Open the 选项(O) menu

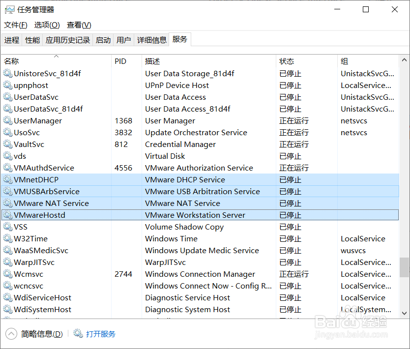[x=47, y=25]
